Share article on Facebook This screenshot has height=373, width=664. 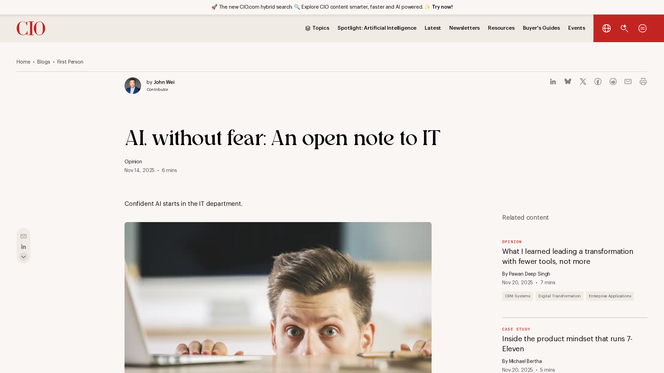point(598,82)
